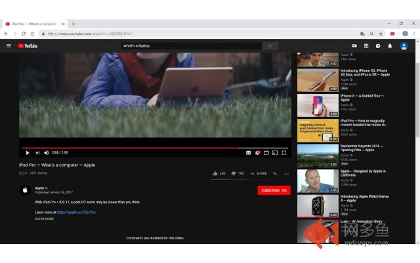Select the 'iPad Pro — What's a computer' tab
Screen dimensions: 420x263
[34, 24]
